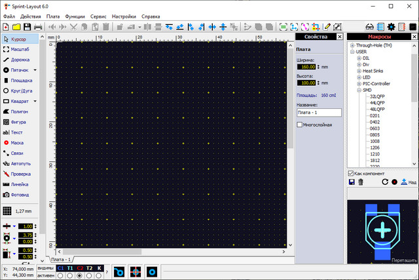Viewport: 419px width, 280px height.
Task: Enable the Многослойная checkbox
Action: (x=300, y=125)
